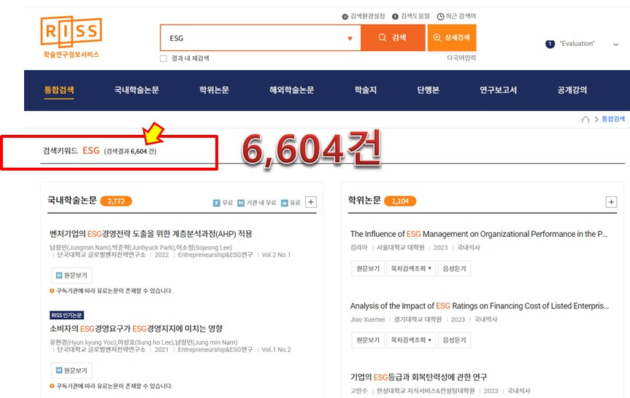
Task: Open the RISS logo home page
Action: (71, 37)
